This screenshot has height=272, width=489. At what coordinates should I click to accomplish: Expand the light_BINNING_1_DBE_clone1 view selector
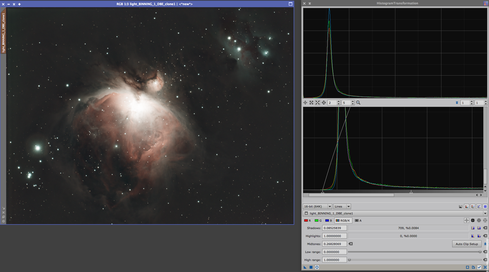(485, 213)
